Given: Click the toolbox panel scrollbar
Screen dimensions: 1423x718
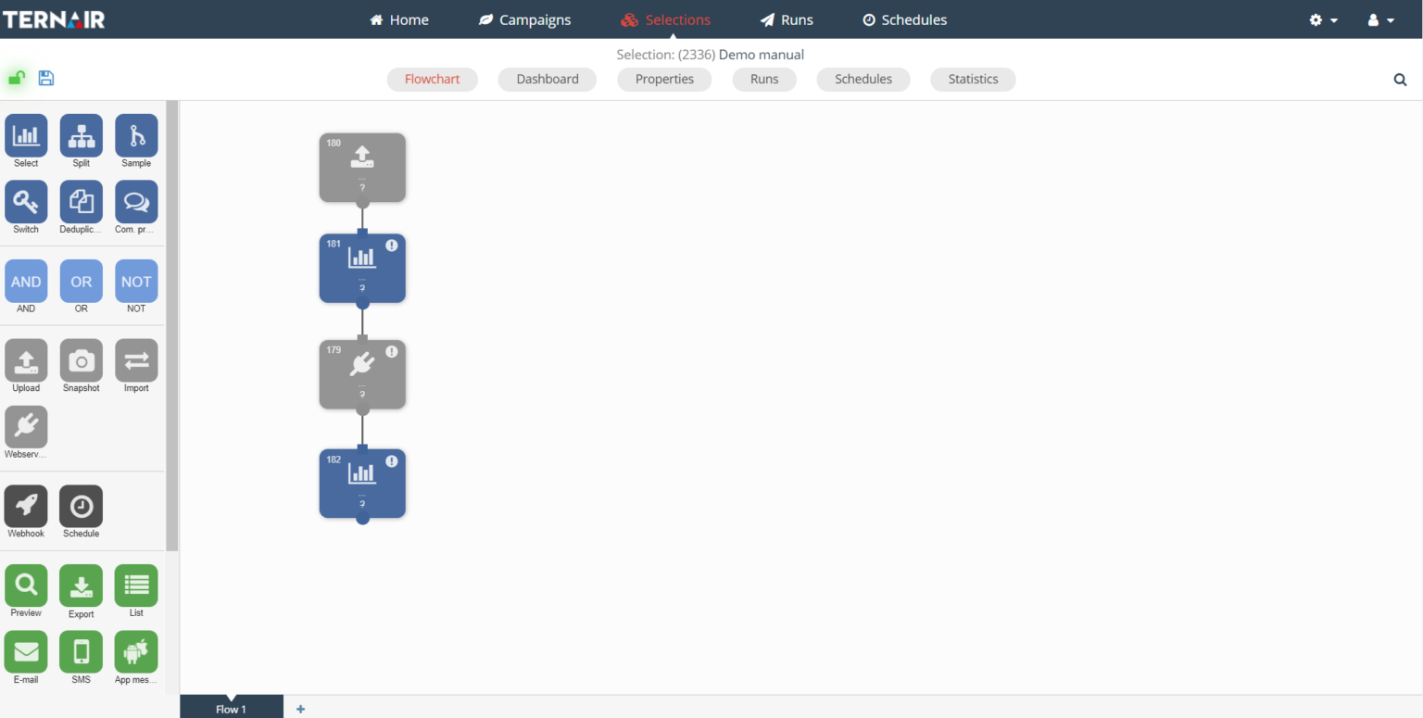Looking at the screenshot, I should [x=171, y=326].
